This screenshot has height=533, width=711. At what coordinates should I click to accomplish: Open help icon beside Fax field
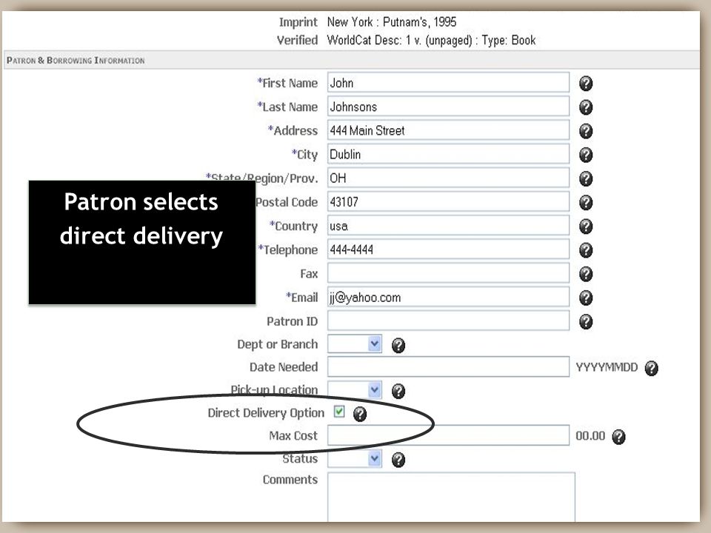coord(586,274)
